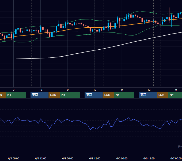This screenshot has height=161, width=182.
Task: Click the 6/4 12:00 time axis label
Action: (41, 158)
